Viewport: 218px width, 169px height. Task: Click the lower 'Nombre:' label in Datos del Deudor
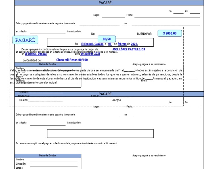pos(20,160)
